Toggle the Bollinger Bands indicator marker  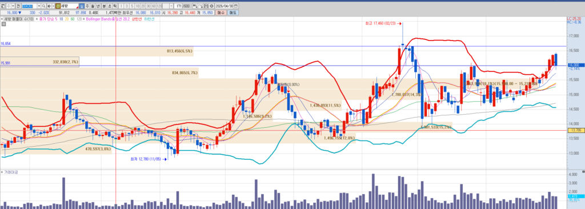coord(84,19)
